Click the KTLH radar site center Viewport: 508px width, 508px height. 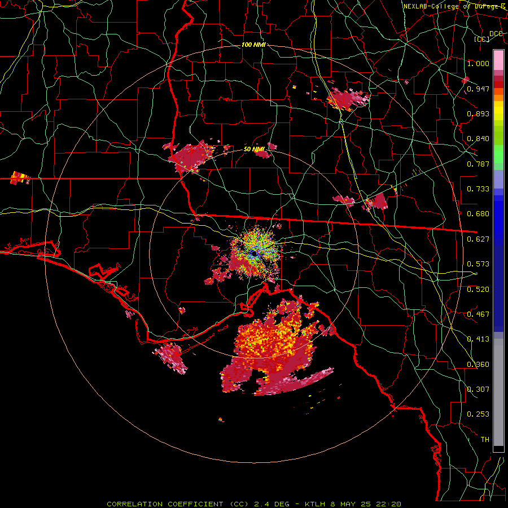pos(255,253)
